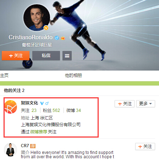Screen dimensions: 159x165
Task: Click the orange verified badge on the profile avatar
Action: (46, 28)
